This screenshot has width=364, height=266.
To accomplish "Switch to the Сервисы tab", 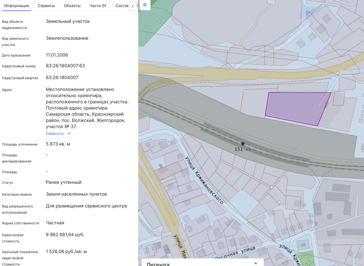I will click(x=46, y=6).
